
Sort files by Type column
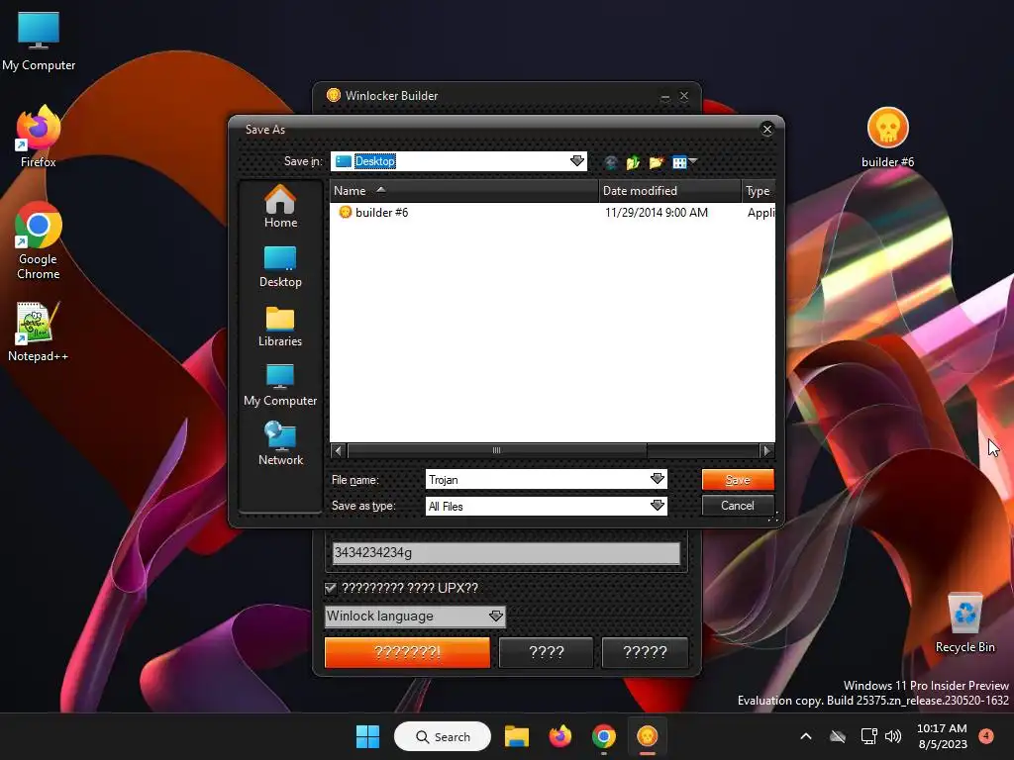point(758,191)
